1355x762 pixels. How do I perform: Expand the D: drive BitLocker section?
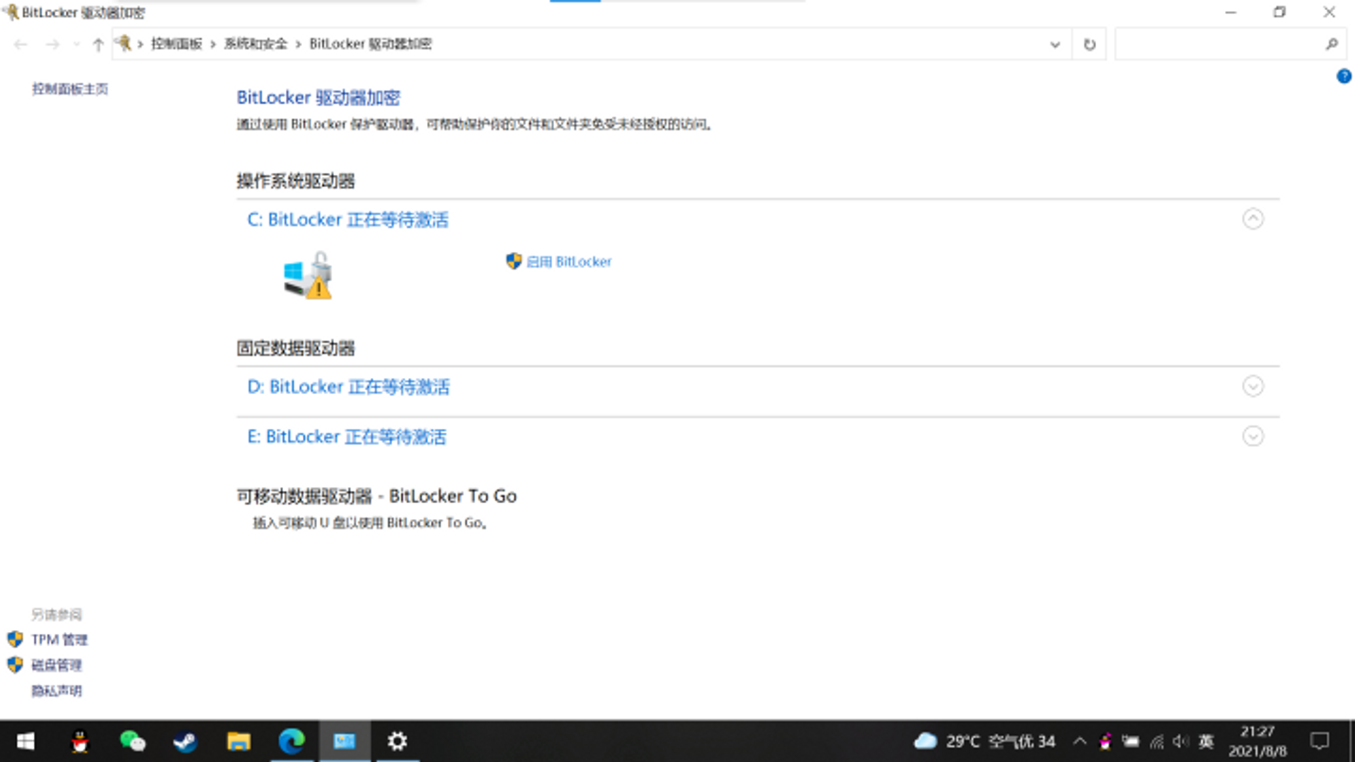coord(1253,386)
